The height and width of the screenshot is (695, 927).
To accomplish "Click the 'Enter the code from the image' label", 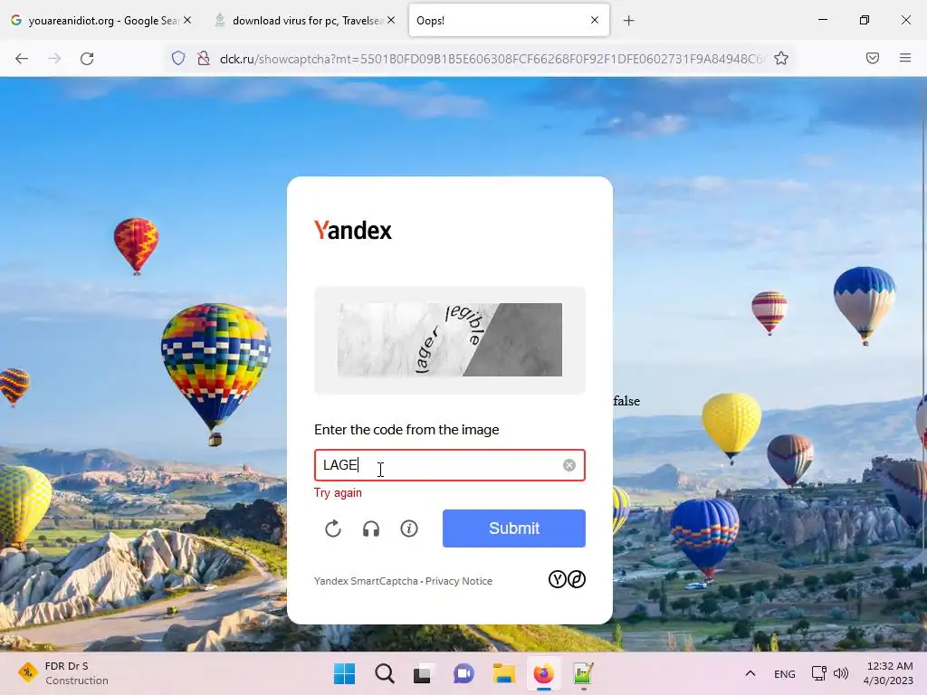I will 406,430.
